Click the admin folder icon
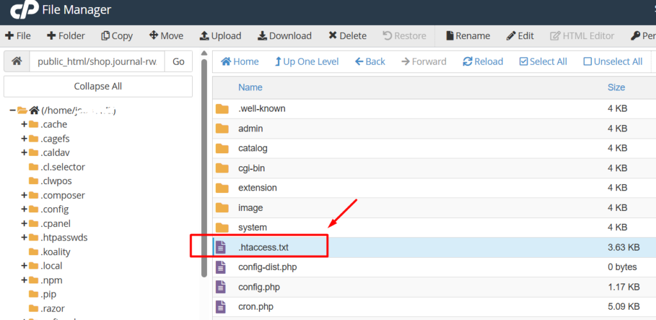Viewport: 656px width, 320px height. coord(222,129)
